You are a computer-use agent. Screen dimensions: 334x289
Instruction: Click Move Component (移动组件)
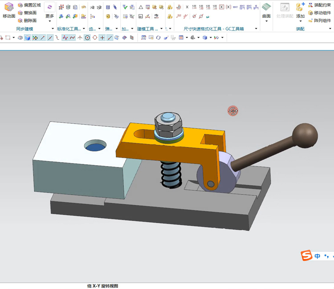coord(319,13)
